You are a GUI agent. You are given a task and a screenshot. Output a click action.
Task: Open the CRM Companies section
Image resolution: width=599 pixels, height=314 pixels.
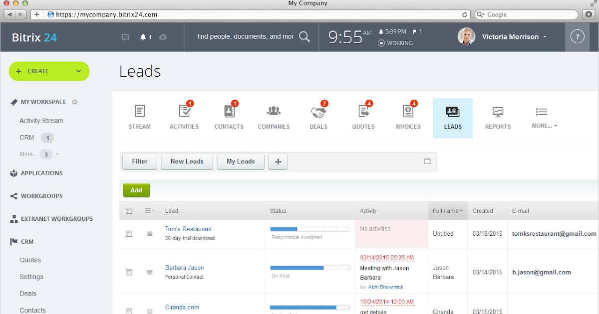[274, 118]
